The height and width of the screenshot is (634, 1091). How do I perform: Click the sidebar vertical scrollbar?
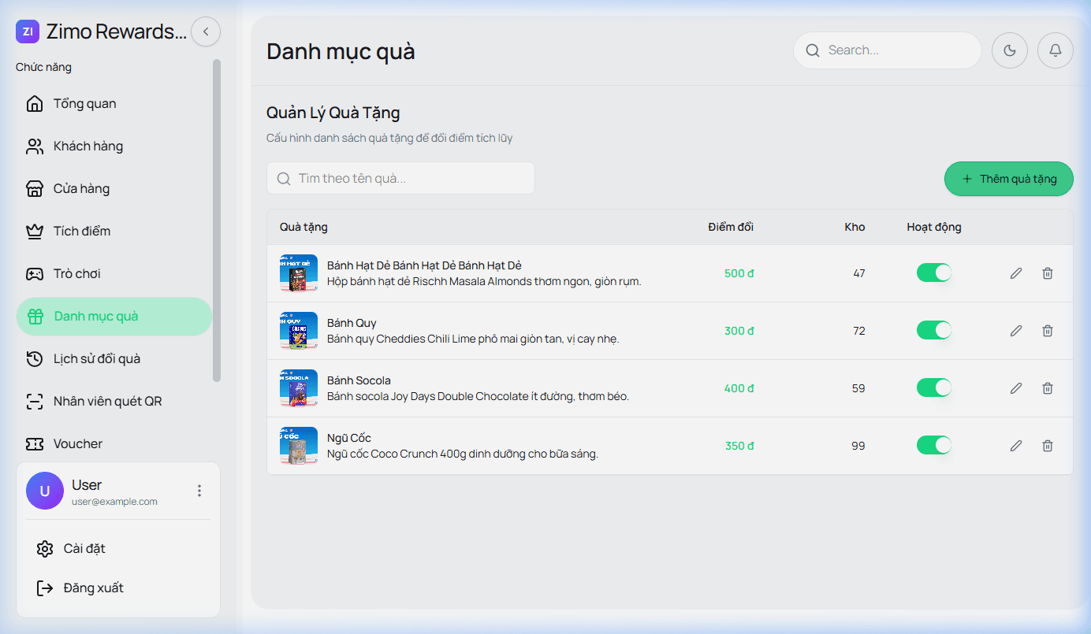point(217,221)
